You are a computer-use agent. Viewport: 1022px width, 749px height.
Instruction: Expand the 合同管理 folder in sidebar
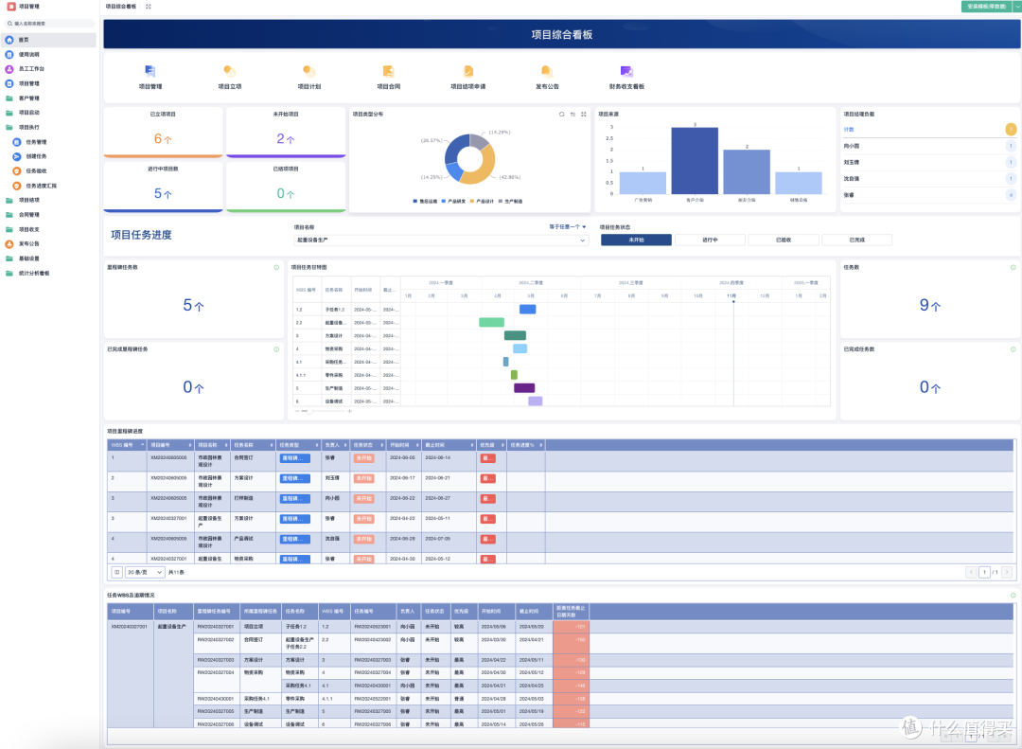49,215
